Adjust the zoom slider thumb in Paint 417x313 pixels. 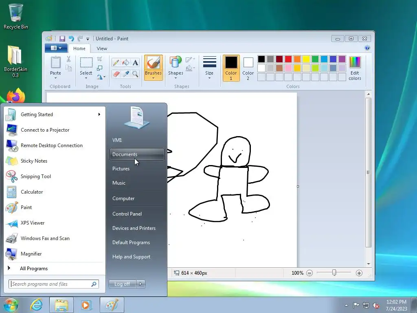[x=334, y=273]
